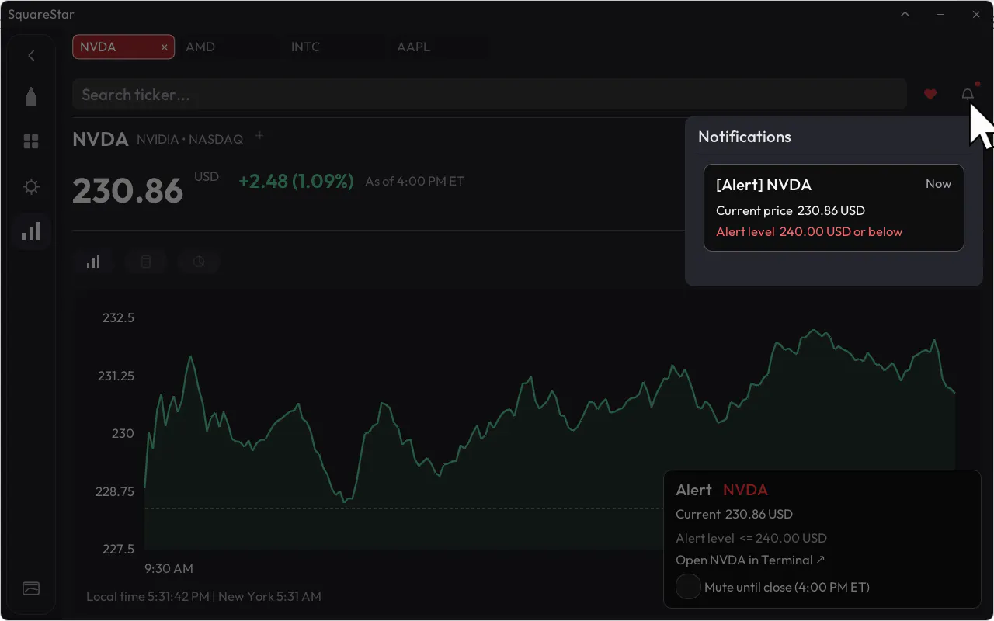Focus the Search ticker input field
The height and width of the screenshot is (621, 994).
(489, 95)
